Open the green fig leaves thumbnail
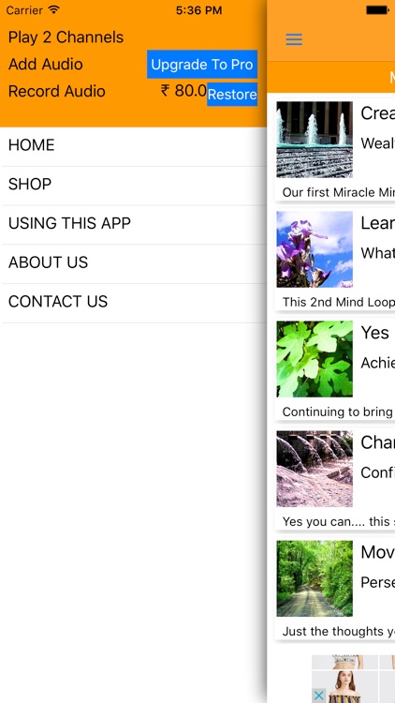The image size is (395, 703). tap(315, 359)
